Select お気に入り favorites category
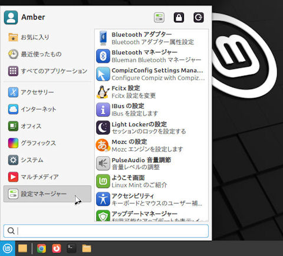The width and height of the screenshot is (283, 256). tap(47, 37)
